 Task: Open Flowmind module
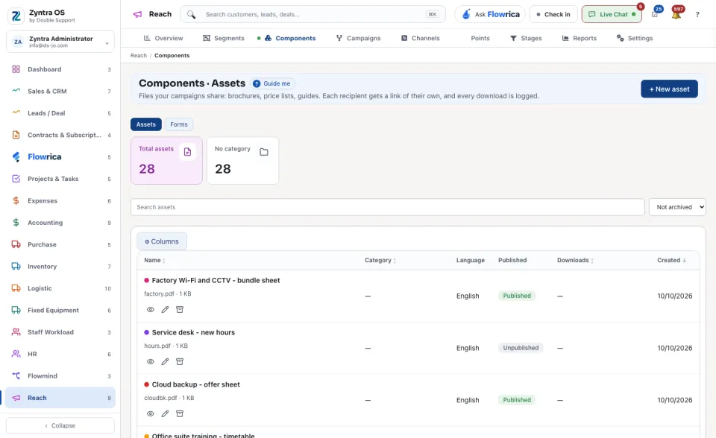pos(60,376)
